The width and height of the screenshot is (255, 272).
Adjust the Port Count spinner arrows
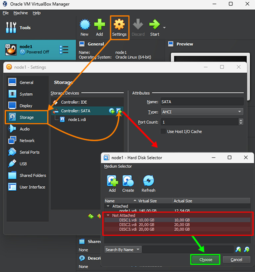[241, 122]
